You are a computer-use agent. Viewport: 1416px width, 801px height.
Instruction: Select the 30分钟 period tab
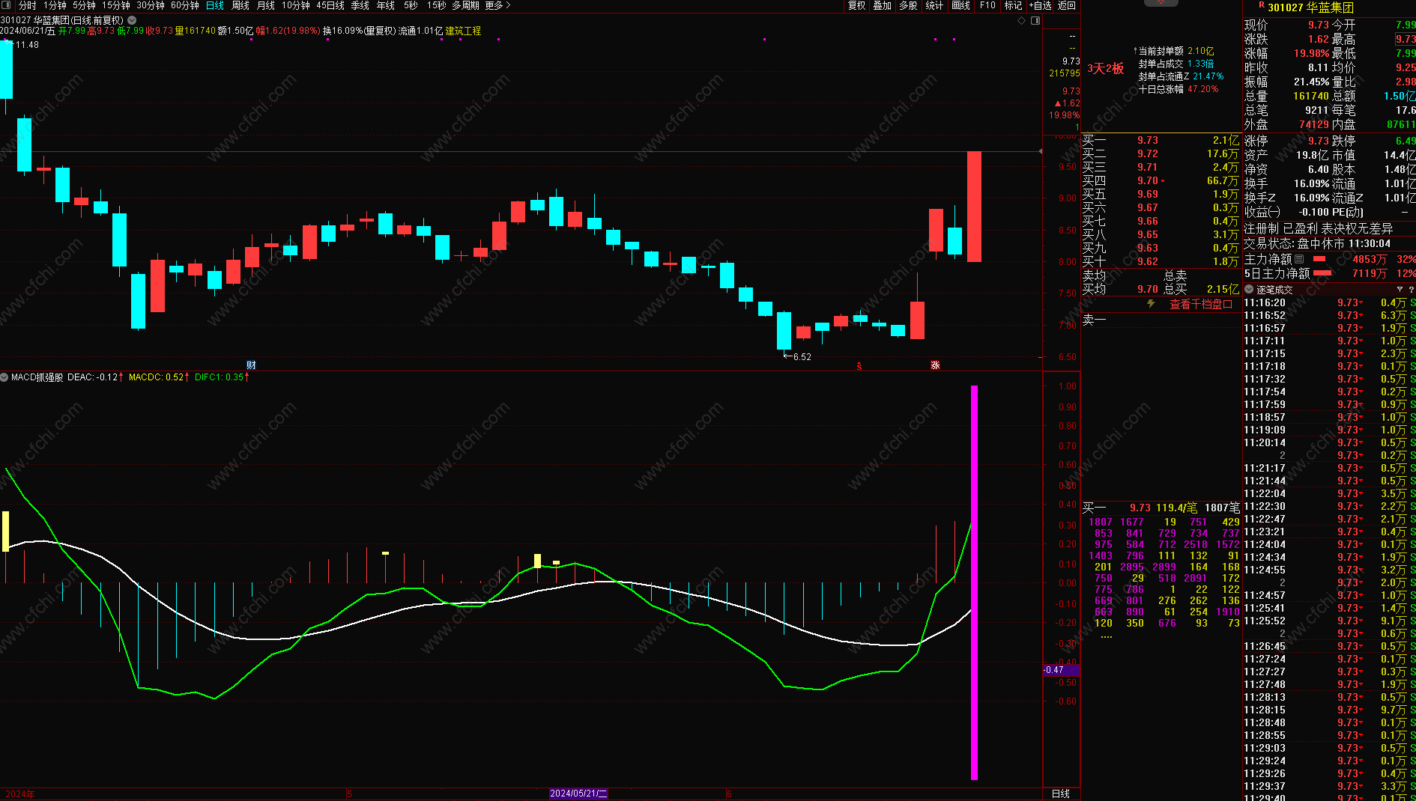tap(151, 5)
